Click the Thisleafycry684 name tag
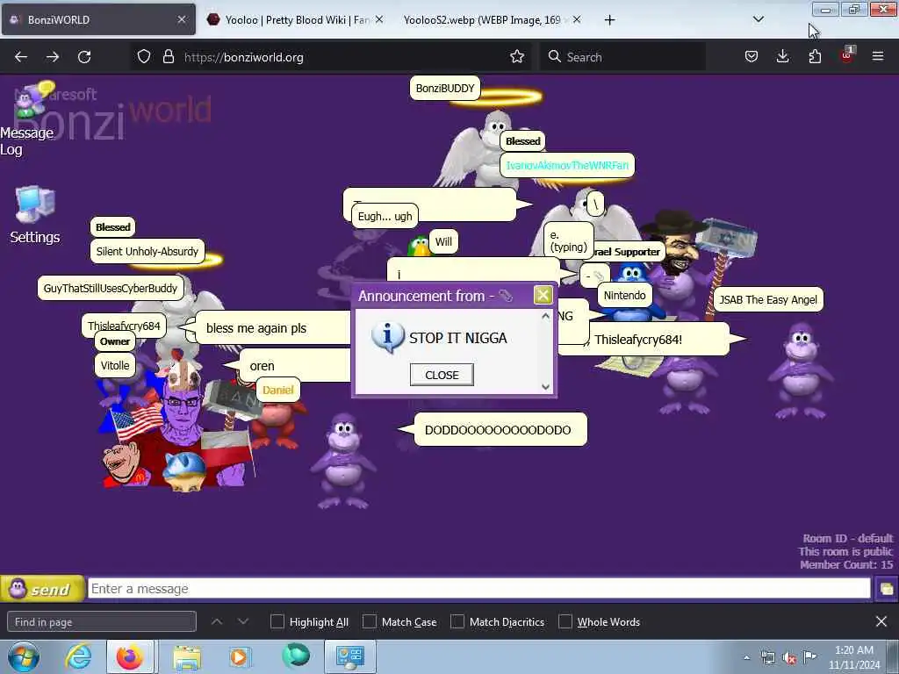 [124, 326]
